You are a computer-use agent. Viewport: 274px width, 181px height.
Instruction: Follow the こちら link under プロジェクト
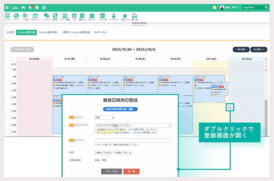(x=131, y=130)
